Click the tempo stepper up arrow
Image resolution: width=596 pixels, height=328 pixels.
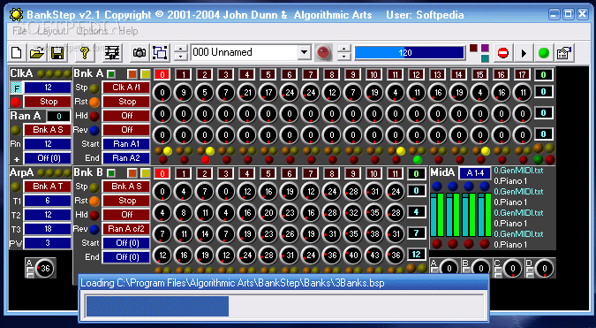344,50
